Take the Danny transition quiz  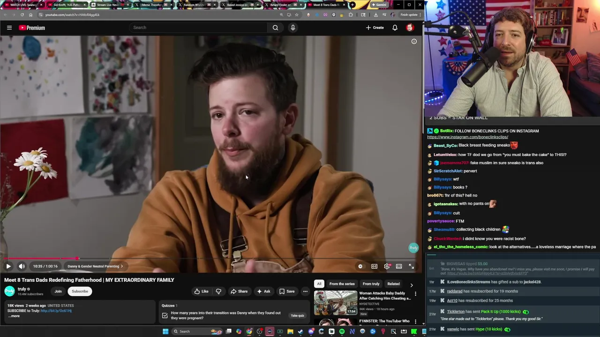[x=298, y=315]
